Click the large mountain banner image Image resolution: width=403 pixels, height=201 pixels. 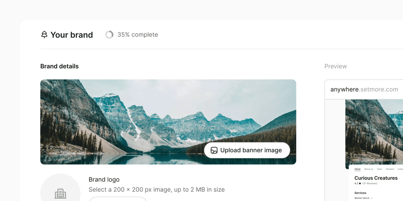(x=168, y=122)
